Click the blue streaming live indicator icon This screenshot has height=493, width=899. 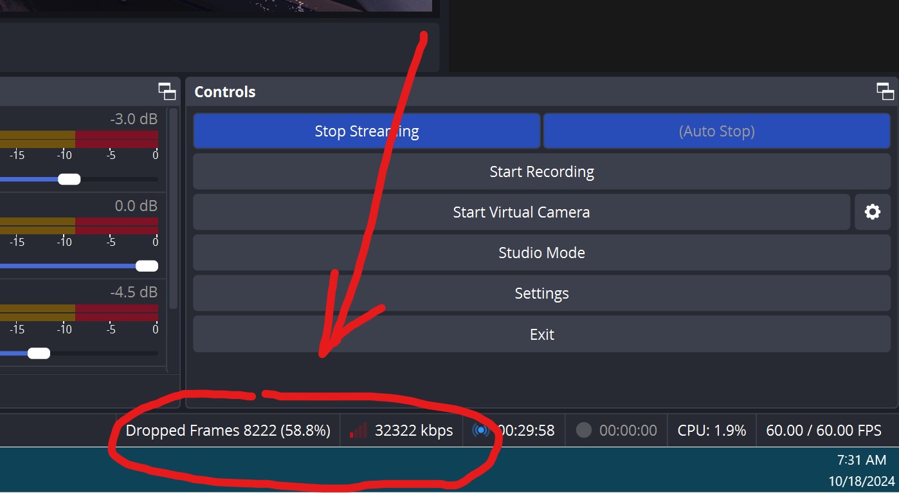click(480, 430)
